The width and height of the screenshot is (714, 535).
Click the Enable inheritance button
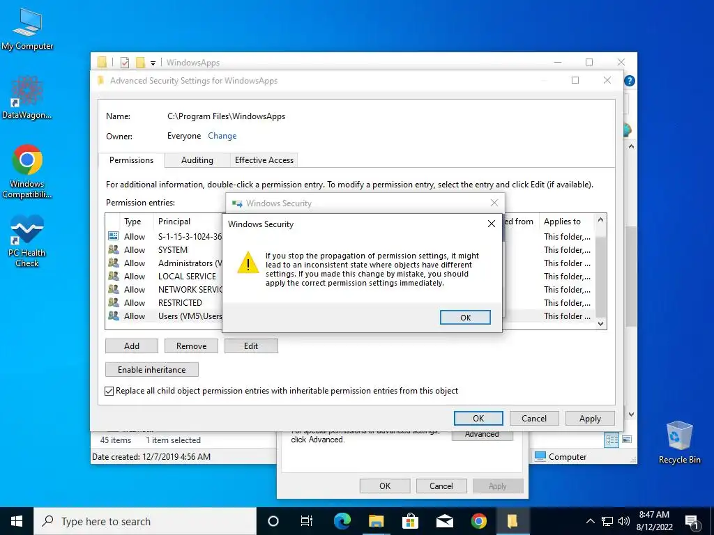pos(151,369)
